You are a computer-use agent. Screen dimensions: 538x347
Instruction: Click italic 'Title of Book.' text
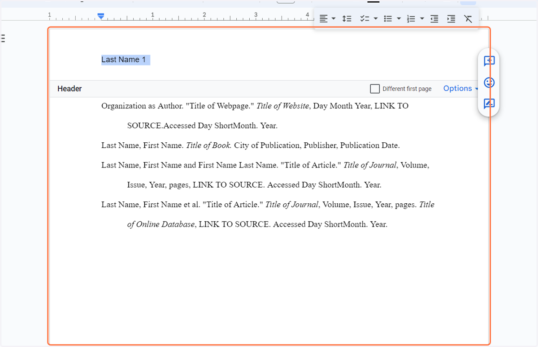[x=209, y=146]
